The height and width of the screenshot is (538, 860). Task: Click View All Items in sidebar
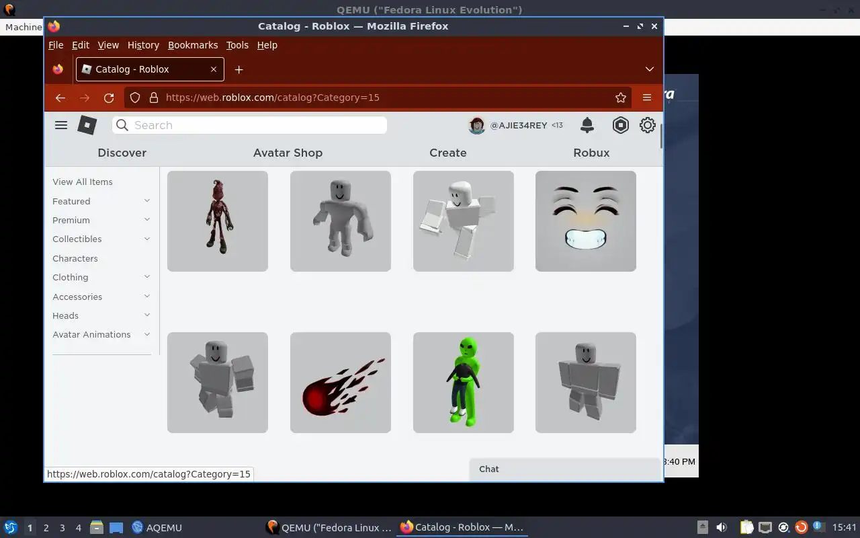coord(83,182)
